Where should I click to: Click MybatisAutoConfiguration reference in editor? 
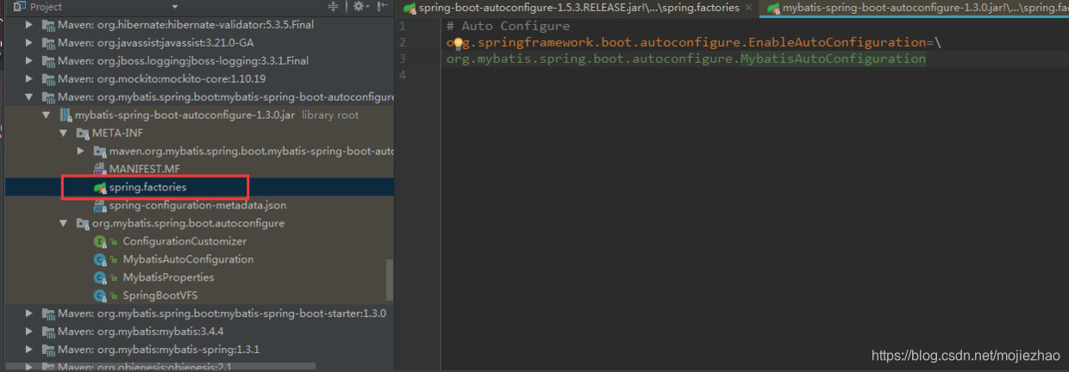[833, 59]
